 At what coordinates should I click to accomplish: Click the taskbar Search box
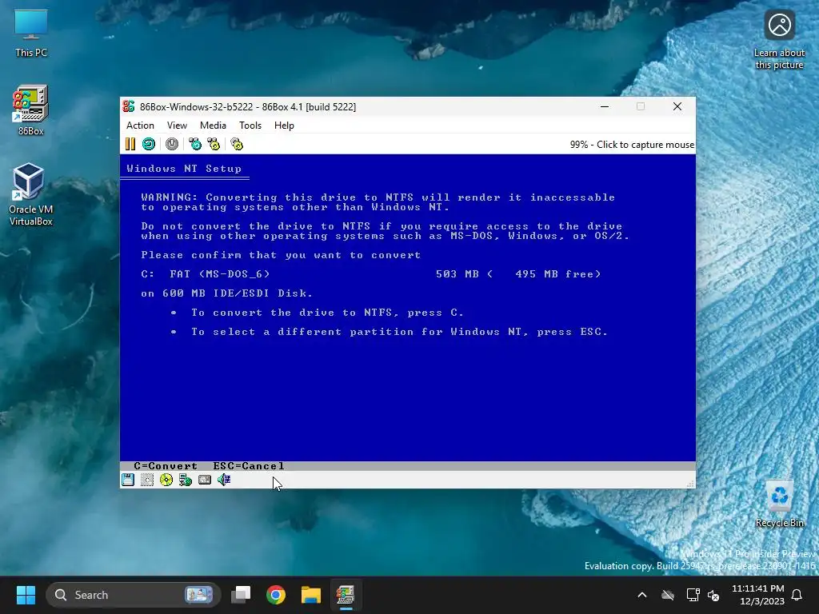click(x=134, y=595)
